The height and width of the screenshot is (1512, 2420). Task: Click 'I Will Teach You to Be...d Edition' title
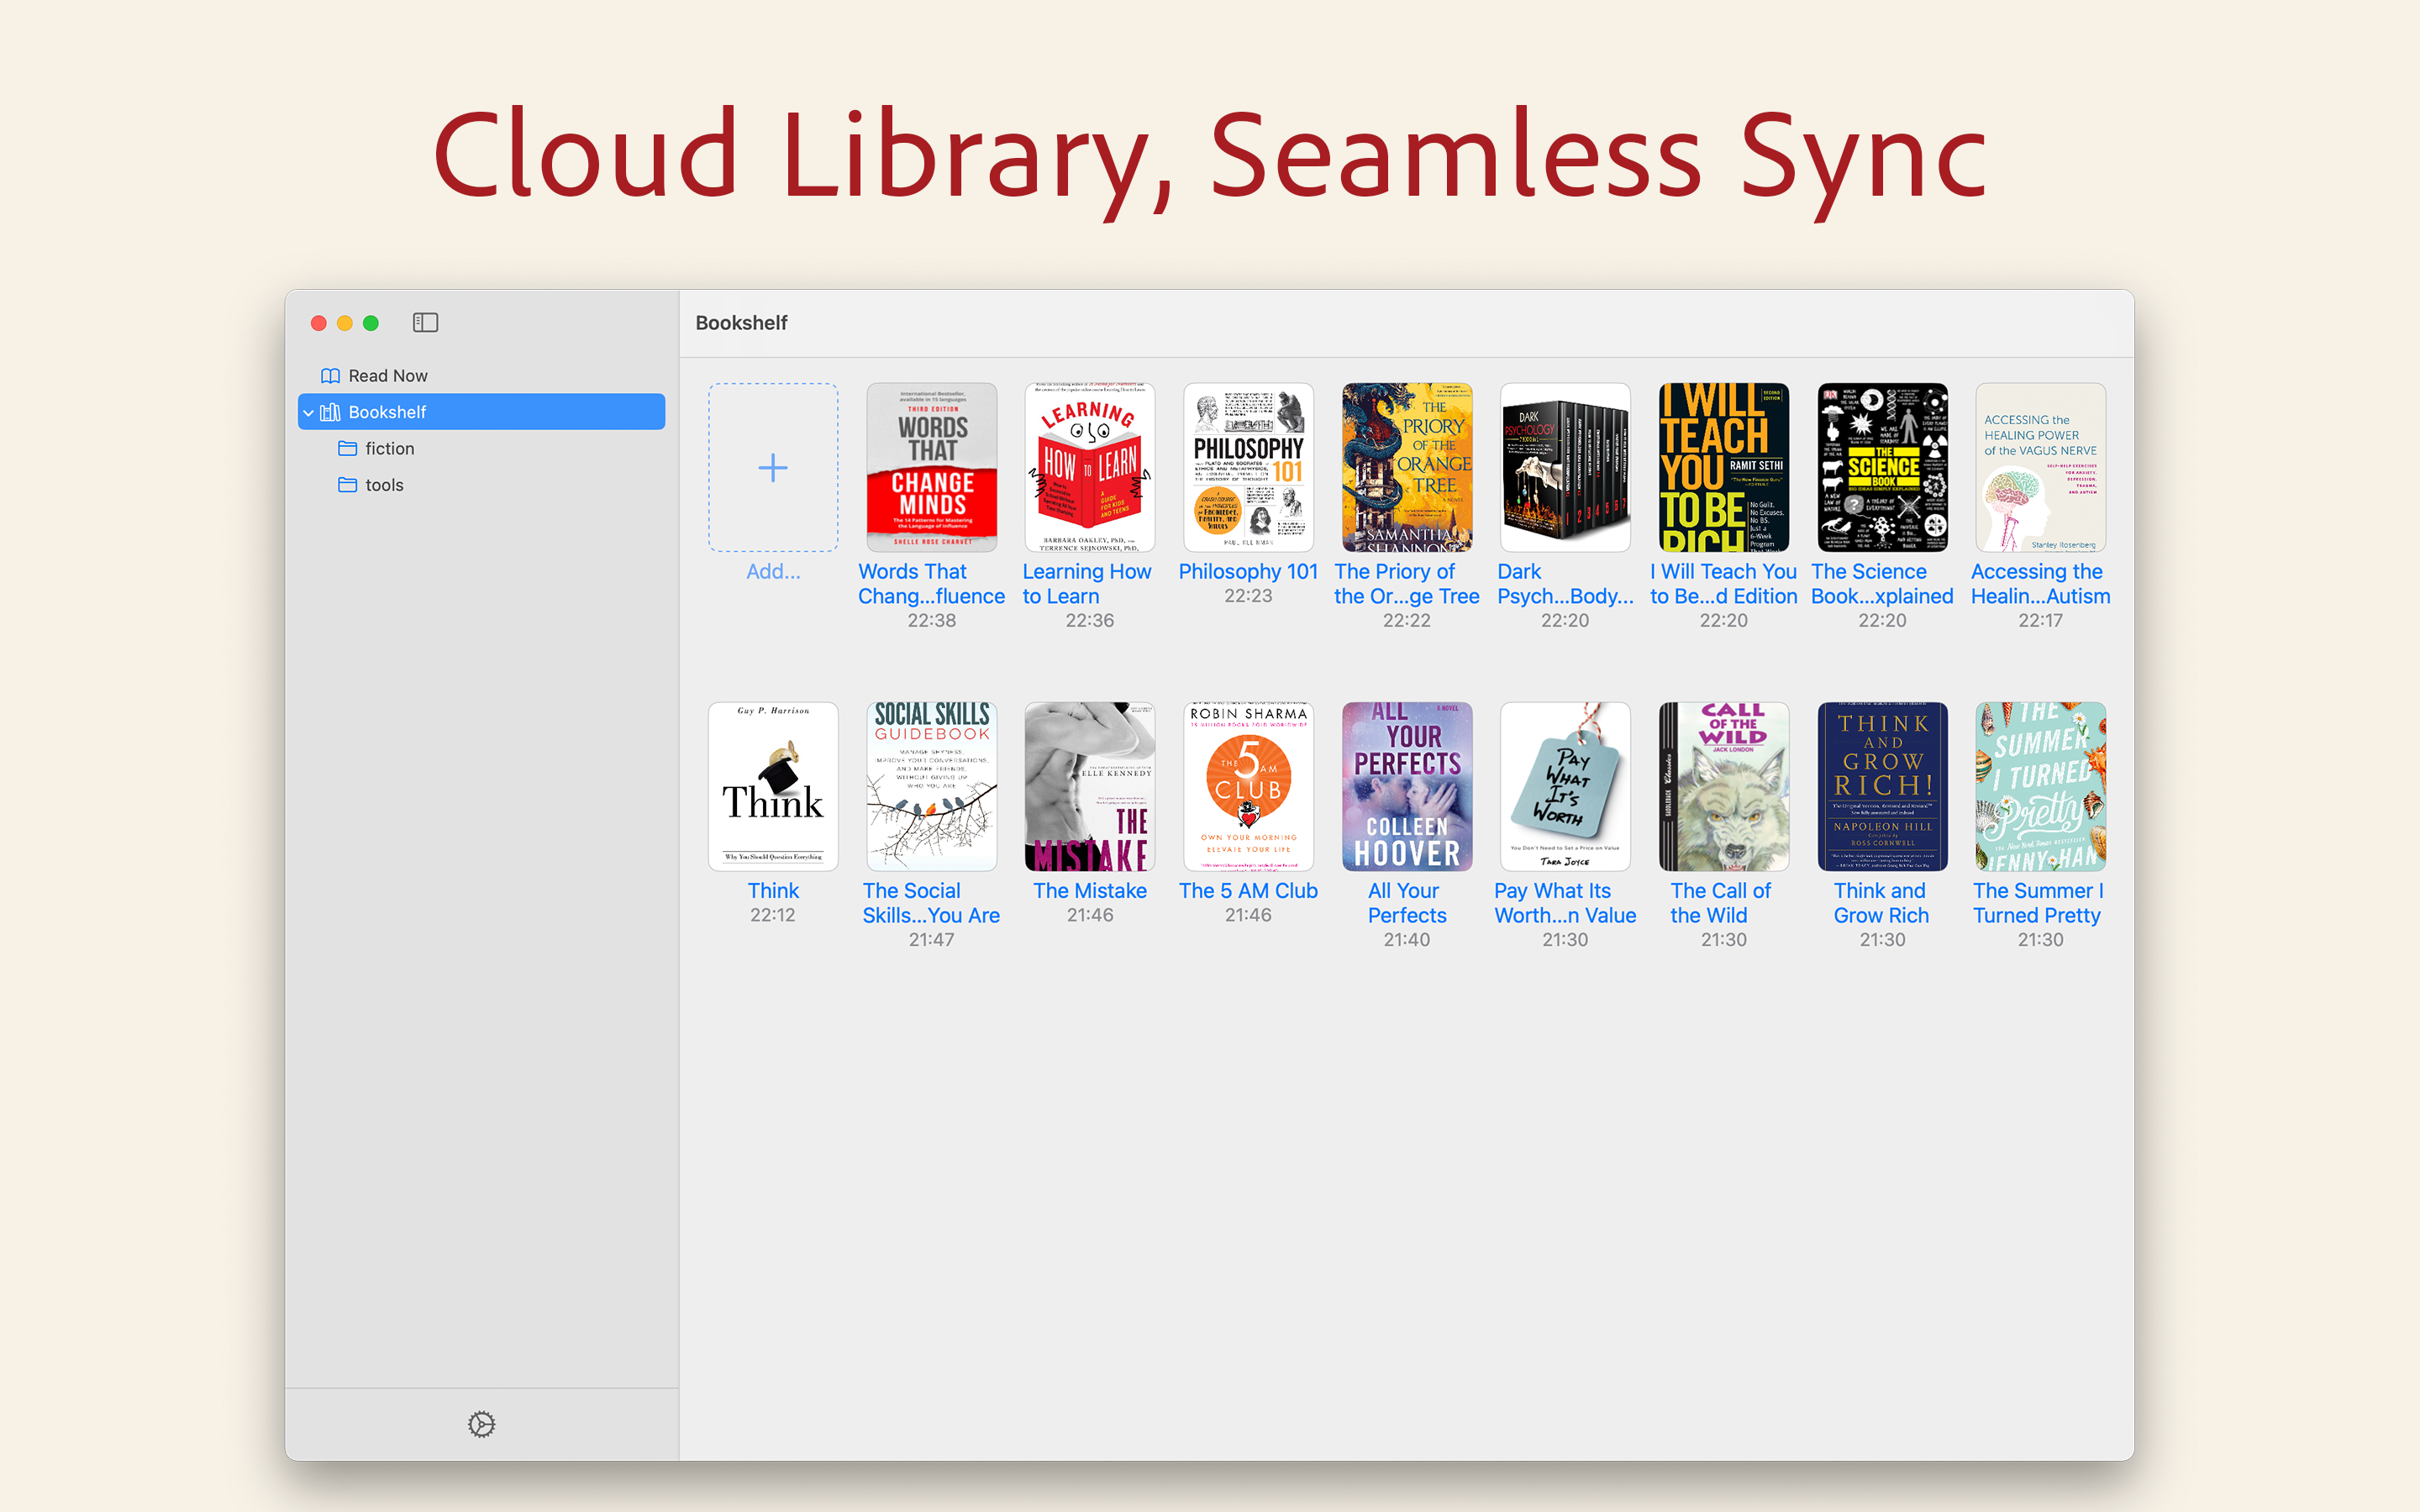tap(1724, 584)
